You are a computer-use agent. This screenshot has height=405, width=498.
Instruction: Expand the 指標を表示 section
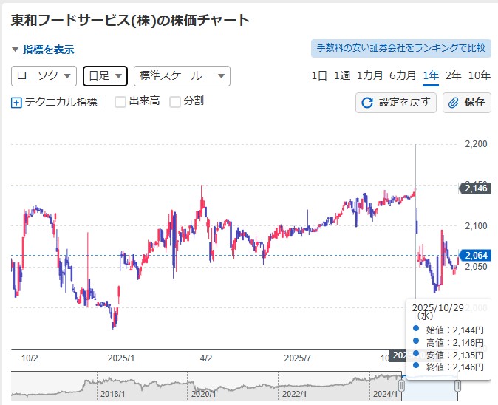[x=43, y=50]
